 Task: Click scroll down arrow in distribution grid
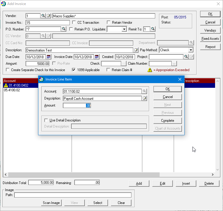[x=217, y=170]
